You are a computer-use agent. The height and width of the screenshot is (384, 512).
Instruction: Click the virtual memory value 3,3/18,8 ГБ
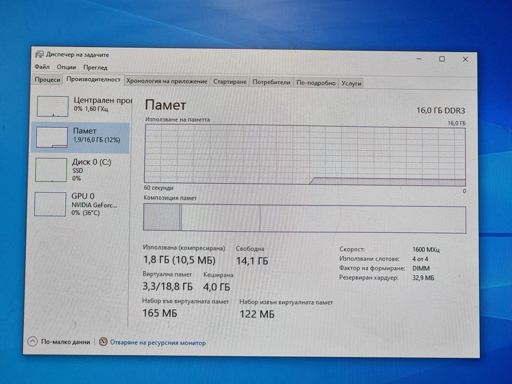pos(167,286)
